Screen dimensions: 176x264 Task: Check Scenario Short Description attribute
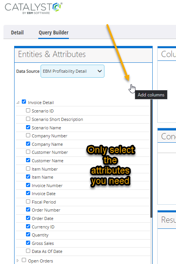pyautogui.click(x=28, y=119)
